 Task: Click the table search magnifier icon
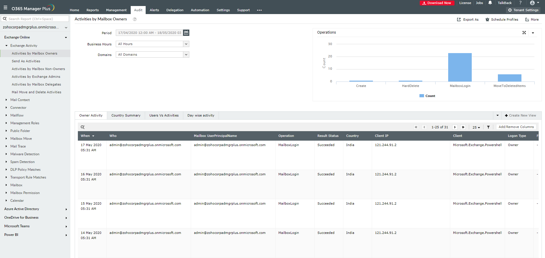82,127
